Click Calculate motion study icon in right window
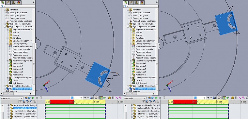 (x=149, y=98)
